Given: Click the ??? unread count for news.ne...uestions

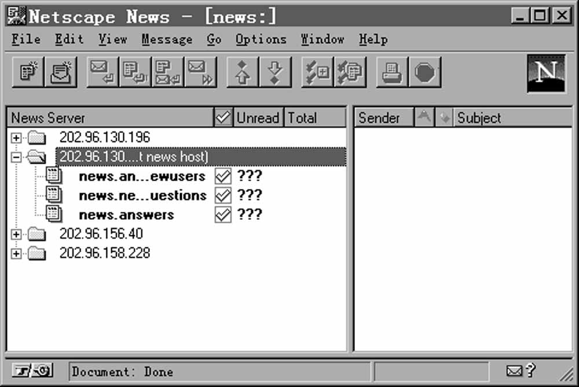Looking at the screenshot, I should coord(250,195).
